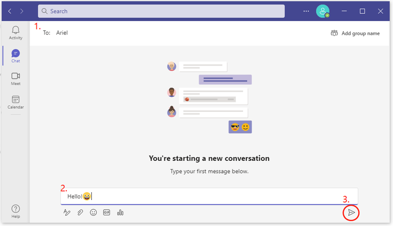
Task: Open the Activity feed
Action: [16, 33]
